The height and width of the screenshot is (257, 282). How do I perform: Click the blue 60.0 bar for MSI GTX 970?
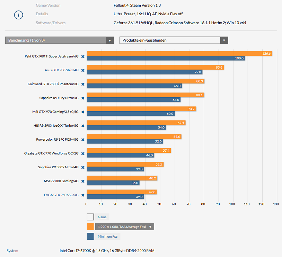131,114
